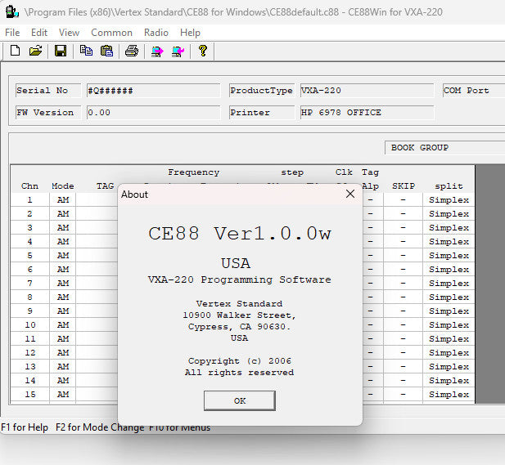
Task: Click the TAG column header
Action: 105,186
